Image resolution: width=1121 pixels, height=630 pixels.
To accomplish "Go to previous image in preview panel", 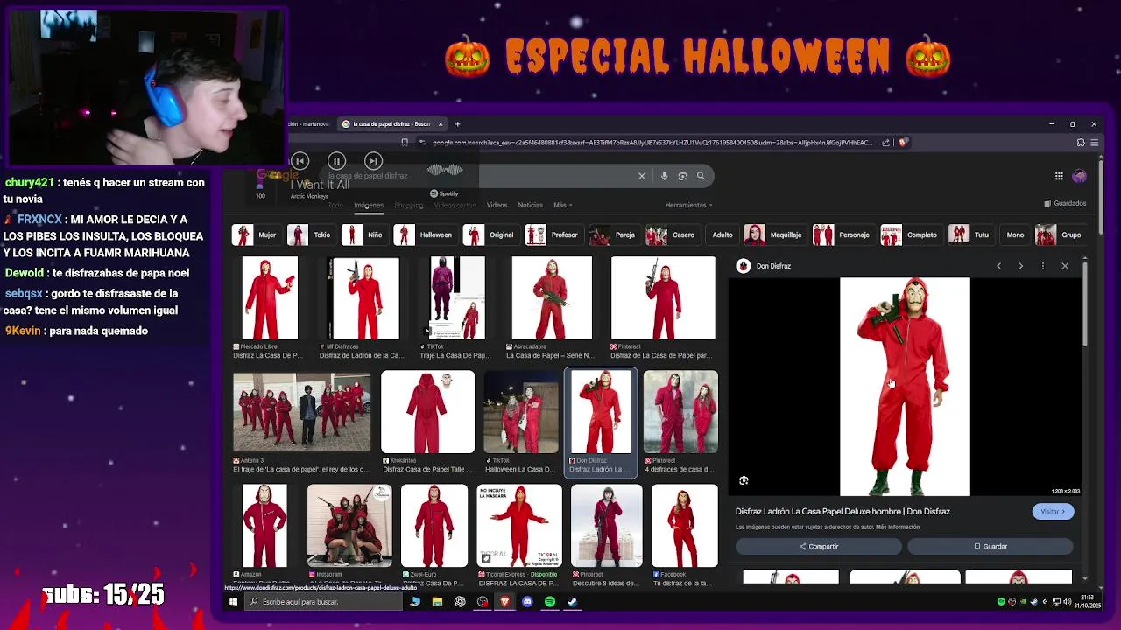I will 998,266.
